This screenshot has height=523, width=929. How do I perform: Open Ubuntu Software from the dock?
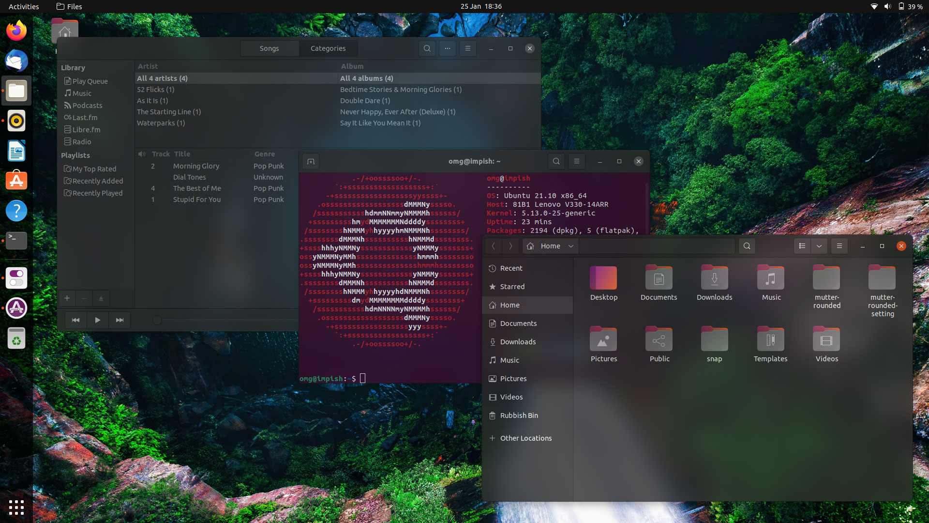click(x=16, y=181)
